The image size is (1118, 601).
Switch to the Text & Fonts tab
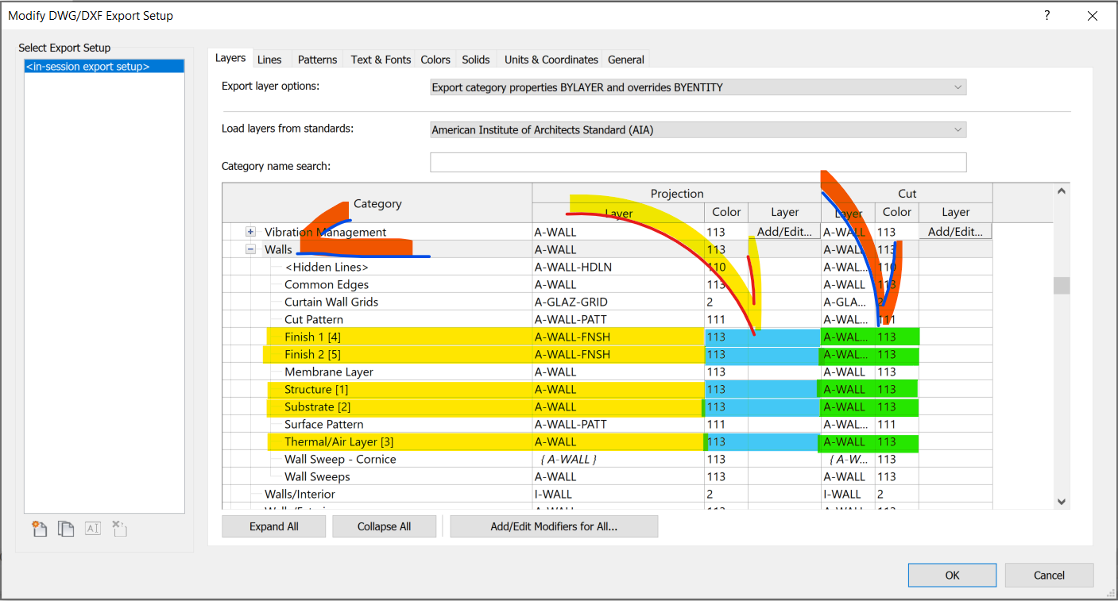[x=380, y=58]
